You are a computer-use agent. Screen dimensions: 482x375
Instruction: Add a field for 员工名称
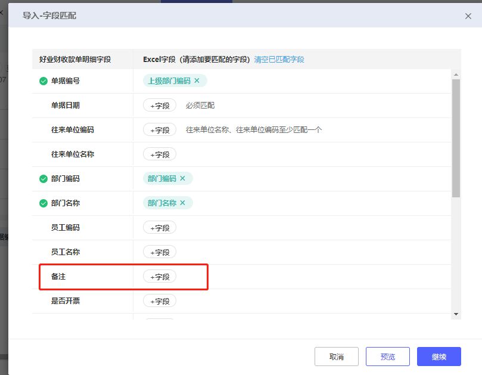[x=160, y=252]
